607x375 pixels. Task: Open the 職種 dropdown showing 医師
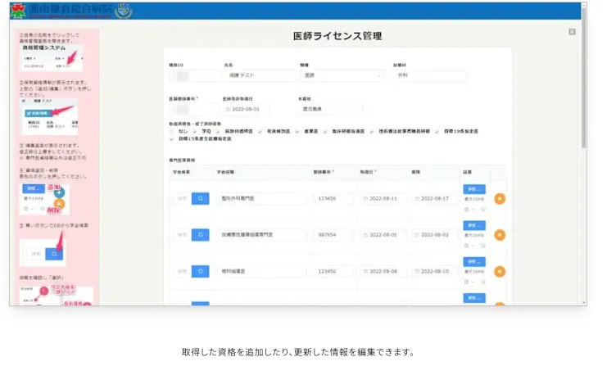(342, 75)
